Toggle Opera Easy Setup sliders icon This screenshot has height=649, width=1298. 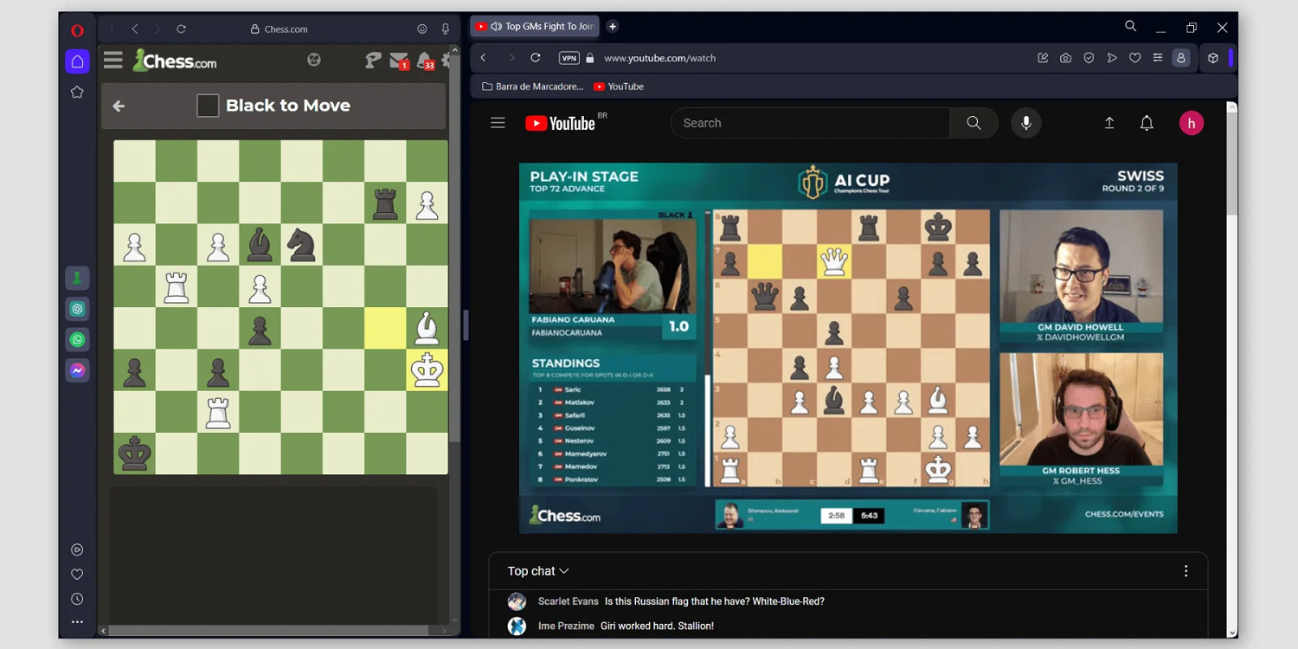[x=1158, y=58]
